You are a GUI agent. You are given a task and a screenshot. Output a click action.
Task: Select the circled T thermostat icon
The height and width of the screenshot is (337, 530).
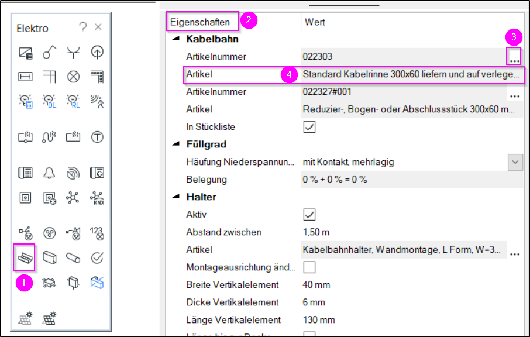(97, 137)
